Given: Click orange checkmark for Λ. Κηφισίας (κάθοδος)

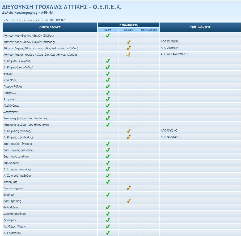Looking at the screenshot, I should point(129,137).
